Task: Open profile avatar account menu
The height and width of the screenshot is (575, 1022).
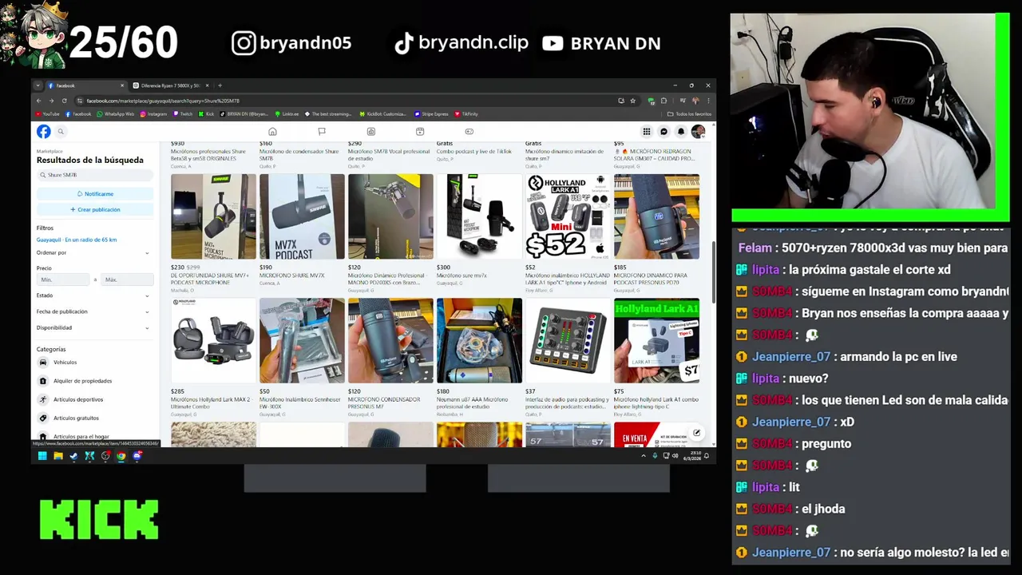Action: click(698, 132)
